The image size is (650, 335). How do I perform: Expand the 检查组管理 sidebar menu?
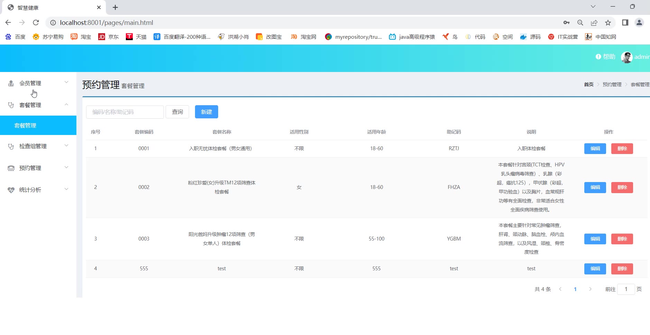38,146
